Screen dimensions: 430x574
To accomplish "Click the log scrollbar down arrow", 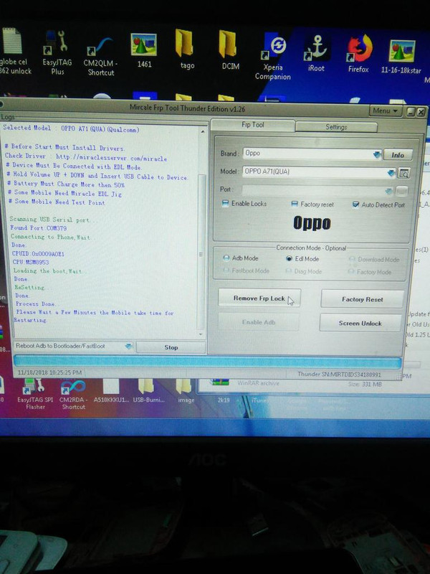I will point(201,334).
